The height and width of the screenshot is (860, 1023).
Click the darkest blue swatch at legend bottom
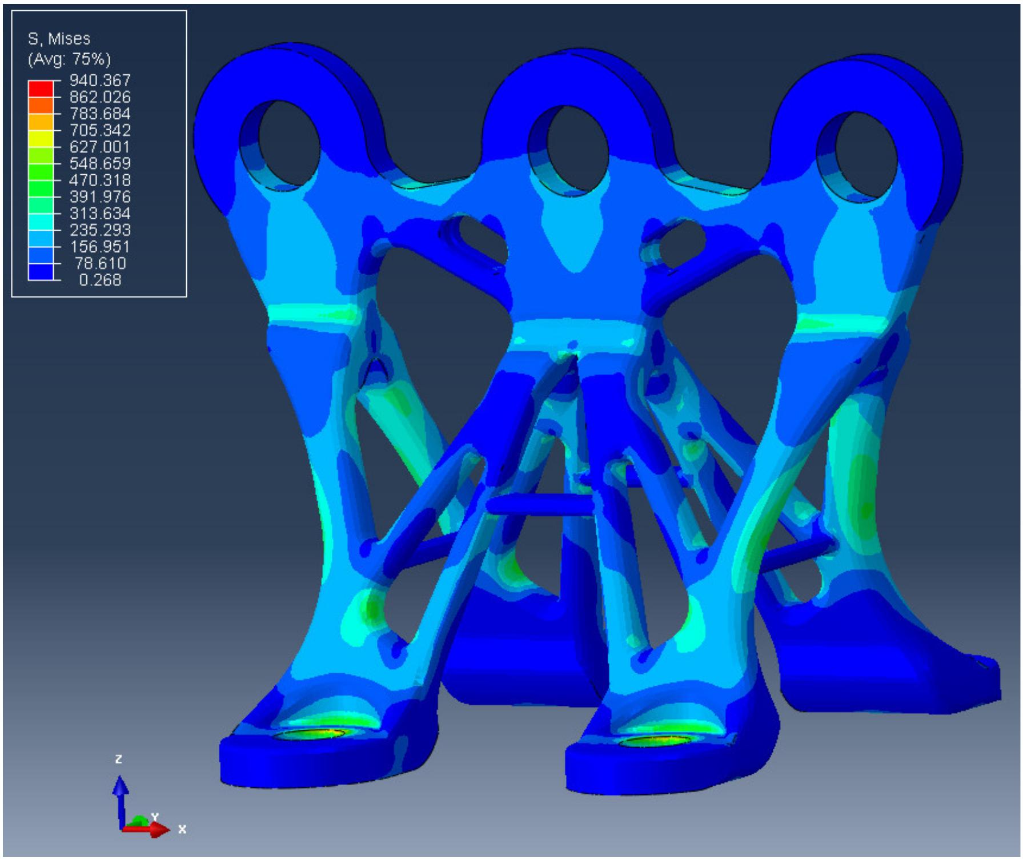tap(41, 272)
